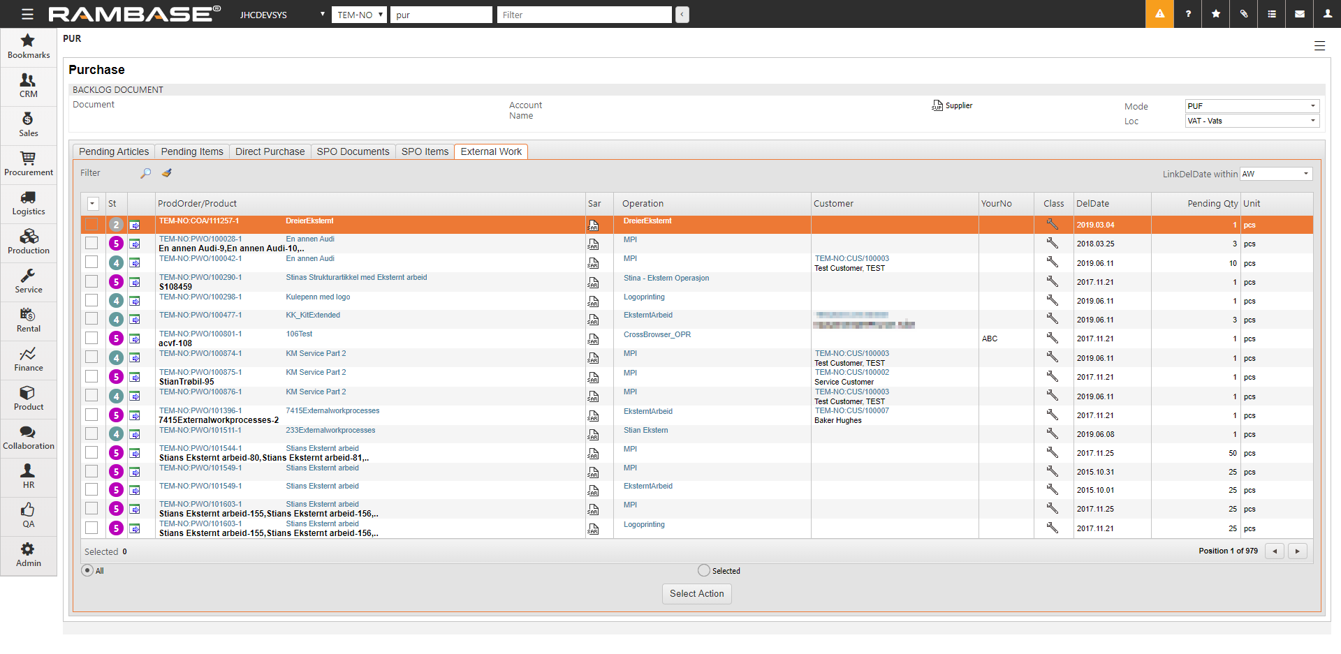Switch to the SPO Documents tab
The height and width of the screenshot is (654, 1341).
tap(353, 151)
